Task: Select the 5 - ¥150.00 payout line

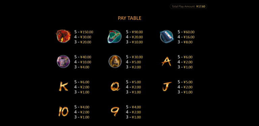Action: coord(84,32)
